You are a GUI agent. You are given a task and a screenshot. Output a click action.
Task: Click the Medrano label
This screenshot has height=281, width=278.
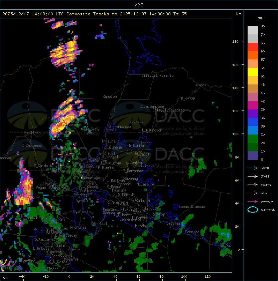point(110,210)
